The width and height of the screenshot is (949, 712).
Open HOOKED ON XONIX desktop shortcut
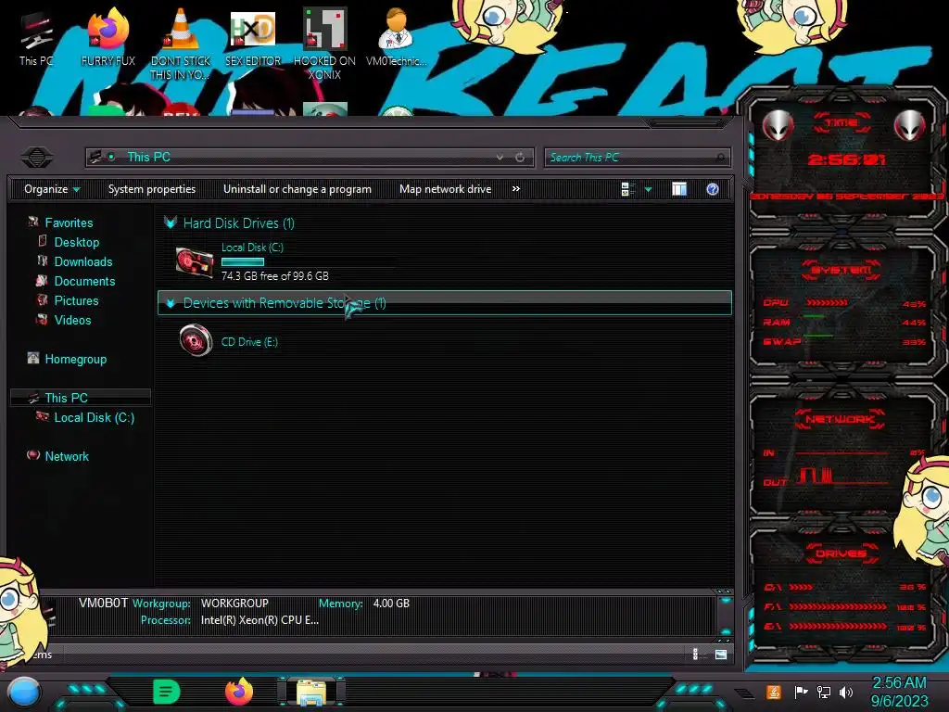tap(324, 44)
